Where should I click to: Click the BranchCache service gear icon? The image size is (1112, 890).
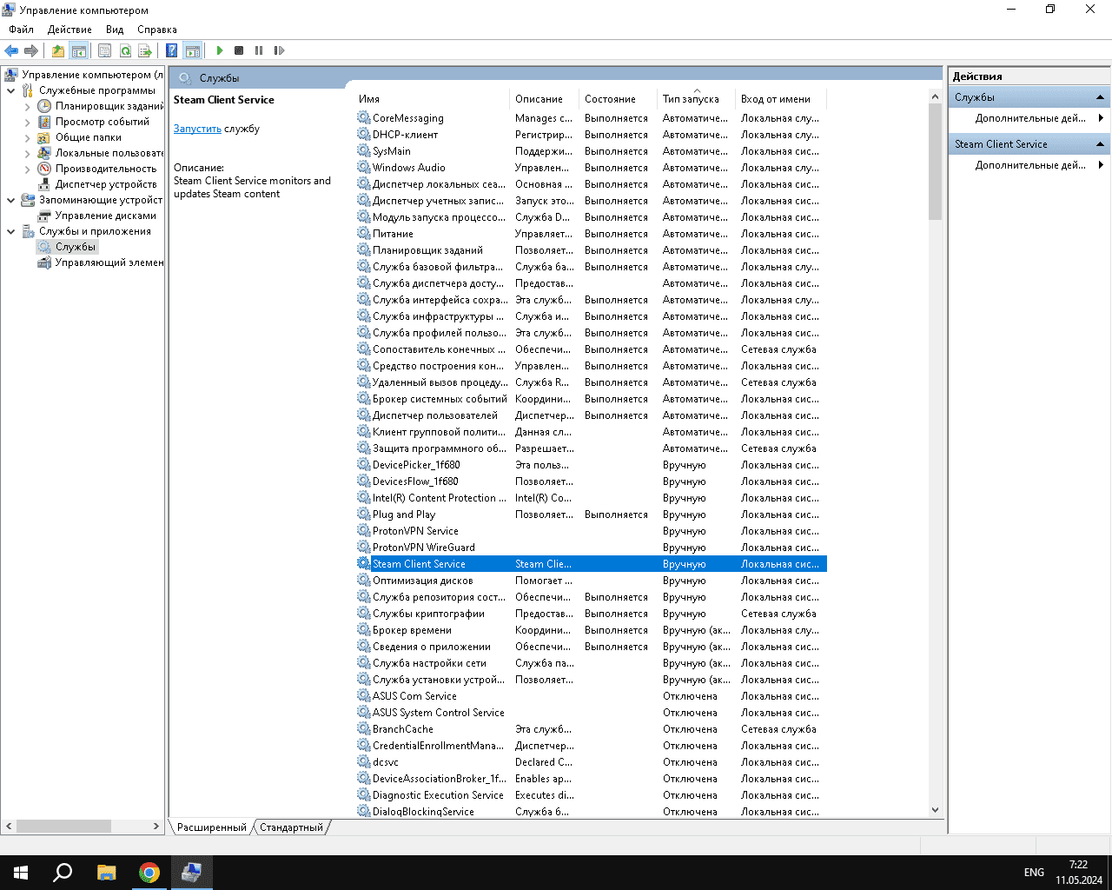[x=364, y=728]
